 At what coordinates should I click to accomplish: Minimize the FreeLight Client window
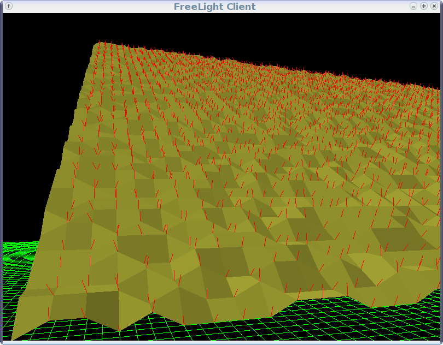click(x=413, y=6)
